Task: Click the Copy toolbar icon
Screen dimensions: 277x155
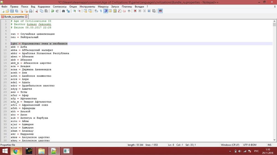Action: [42, 11]
